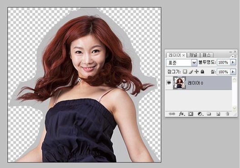
Task: Select the 레이어 0 layer thumbnail
Action: click(x=180, y=83)
